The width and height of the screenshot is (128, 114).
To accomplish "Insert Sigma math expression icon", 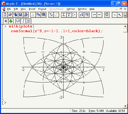I will tap(64, 15).
